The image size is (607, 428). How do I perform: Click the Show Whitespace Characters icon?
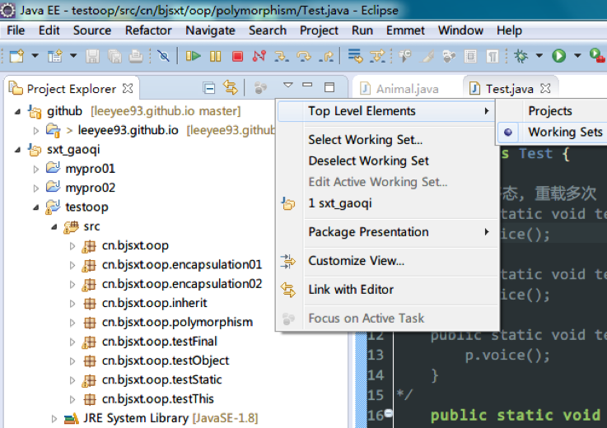coord(492,57)
